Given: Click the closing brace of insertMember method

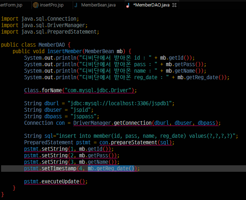Looking at the screenshot, I should [14, 188].
